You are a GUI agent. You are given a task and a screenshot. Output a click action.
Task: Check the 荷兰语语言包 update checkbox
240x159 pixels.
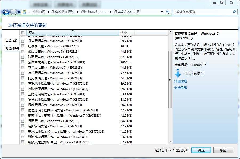pyautogui.click(x=22, y=73)
